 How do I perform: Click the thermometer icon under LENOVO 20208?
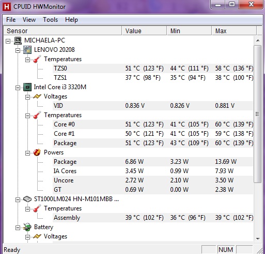(x=37, y=59)
